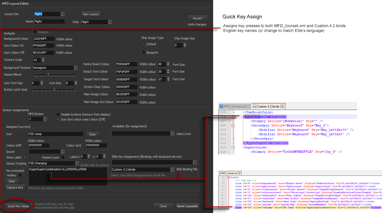Viewport: 383px width, 213px height.
Task: Enable the Defaults Enabled checkbox
Action: [35, 32]
